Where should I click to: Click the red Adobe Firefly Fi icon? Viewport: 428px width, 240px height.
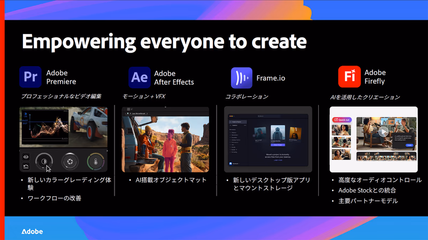(349, 77)
